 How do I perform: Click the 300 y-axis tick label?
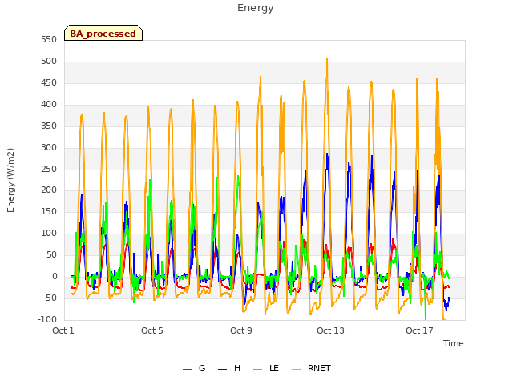[49, 147]
